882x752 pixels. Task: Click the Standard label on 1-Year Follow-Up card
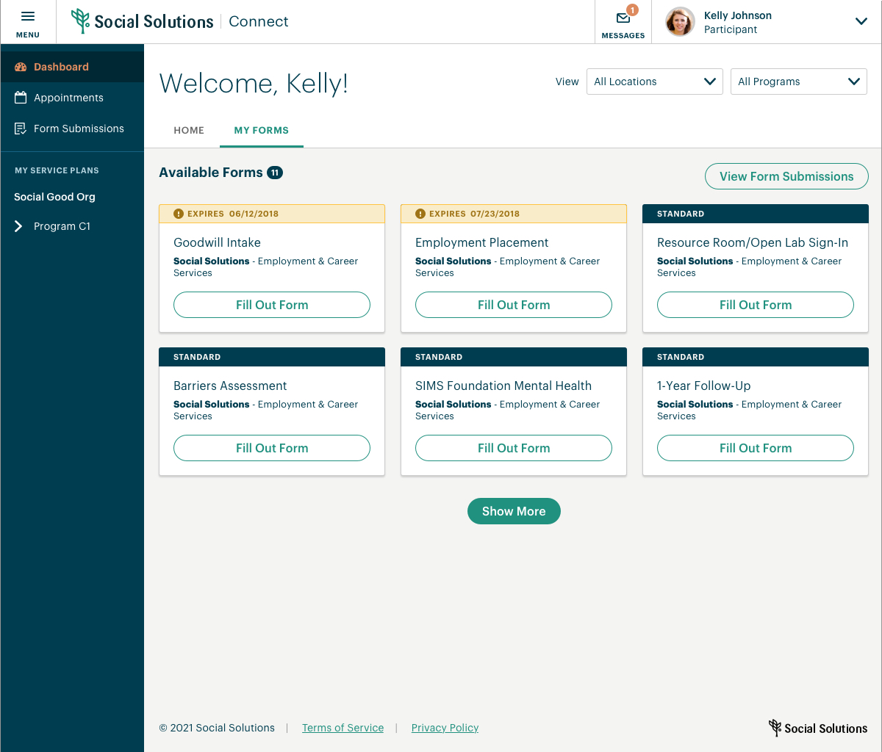pos(681,357)
